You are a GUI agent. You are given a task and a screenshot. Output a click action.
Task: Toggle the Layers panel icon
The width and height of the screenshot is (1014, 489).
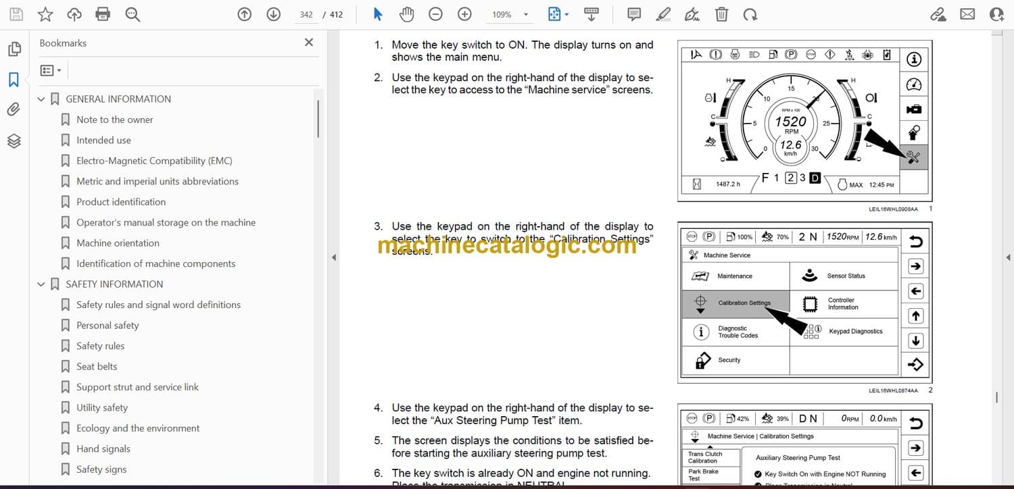pos(14,140)
